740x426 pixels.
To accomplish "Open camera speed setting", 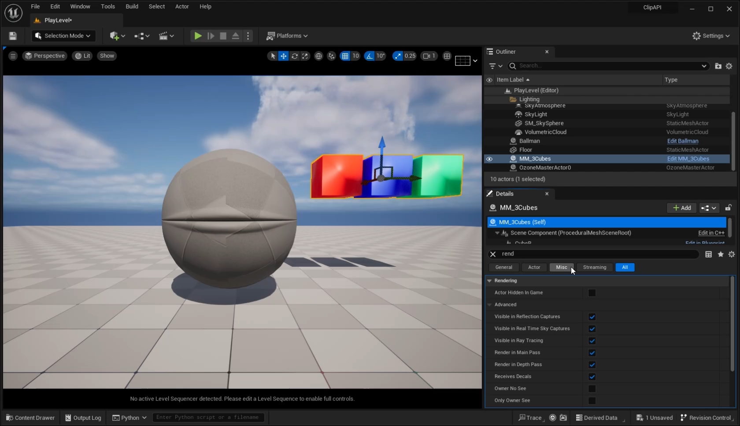I will [429, 56].
